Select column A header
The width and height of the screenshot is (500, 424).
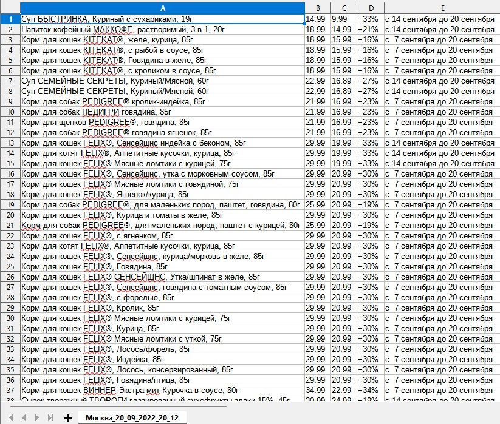pos(162,8)
